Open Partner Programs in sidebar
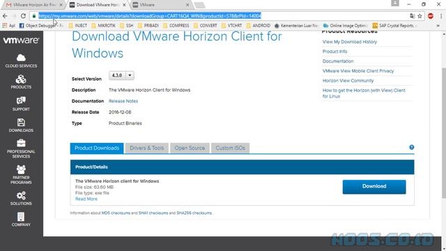The image size is (446, 251). click(x=21, y=175)
